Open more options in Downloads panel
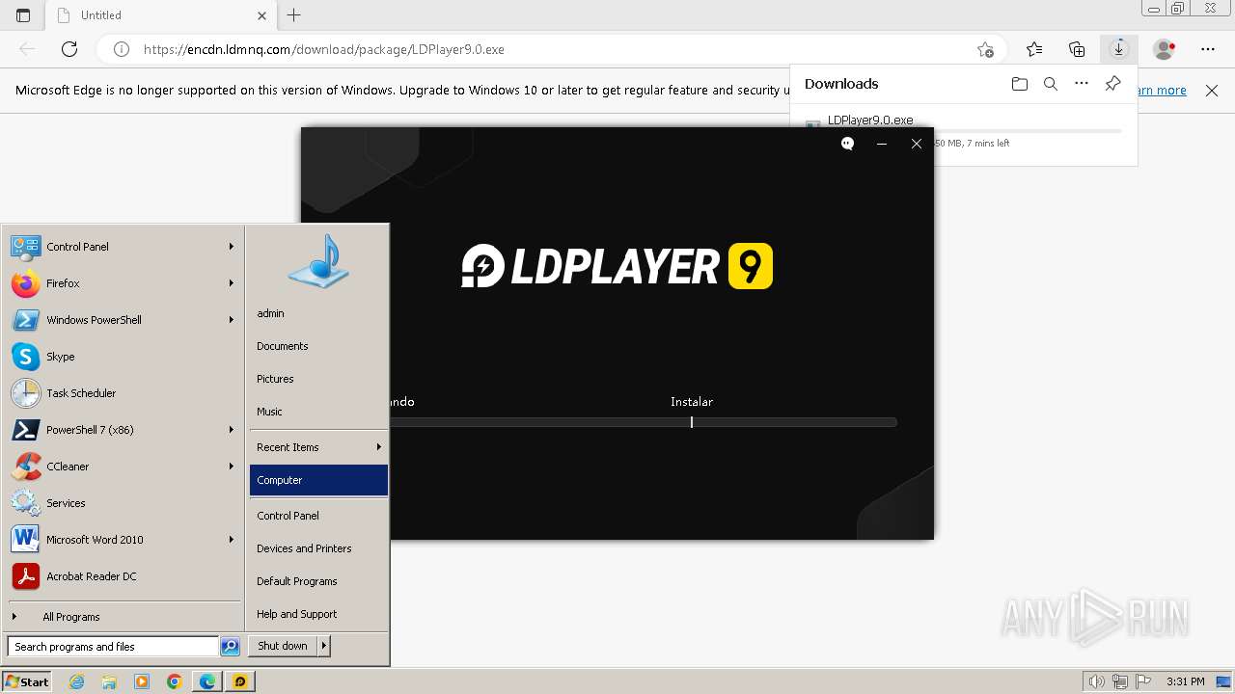This screenshot has width=1235, height=694. point(1082,84)
